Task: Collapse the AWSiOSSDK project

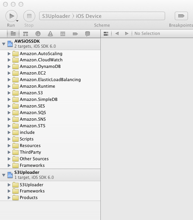Action: click(4, 44)
